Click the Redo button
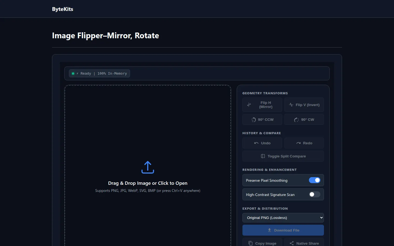The height and width of the screenshot is (246, 394). (x=304, y=143)
